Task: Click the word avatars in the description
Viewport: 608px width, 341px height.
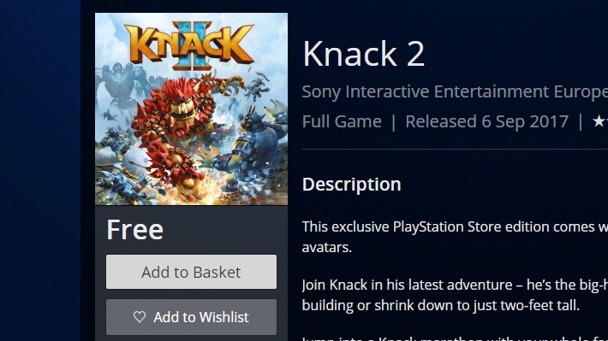Action: tap(326, 247)
